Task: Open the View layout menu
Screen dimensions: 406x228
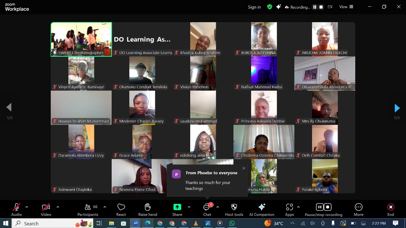Action: click(x=346, y=7)
